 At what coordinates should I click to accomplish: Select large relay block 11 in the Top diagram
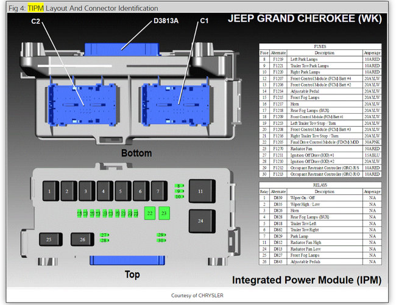click(202, 191)
